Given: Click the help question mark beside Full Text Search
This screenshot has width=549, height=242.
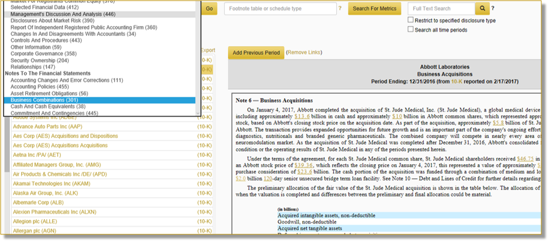Looking at the screenshot, I should point(493,8).
